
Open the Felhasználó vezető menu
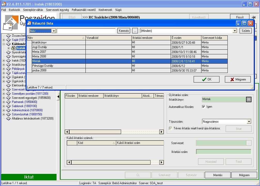[x=84, y=10]
